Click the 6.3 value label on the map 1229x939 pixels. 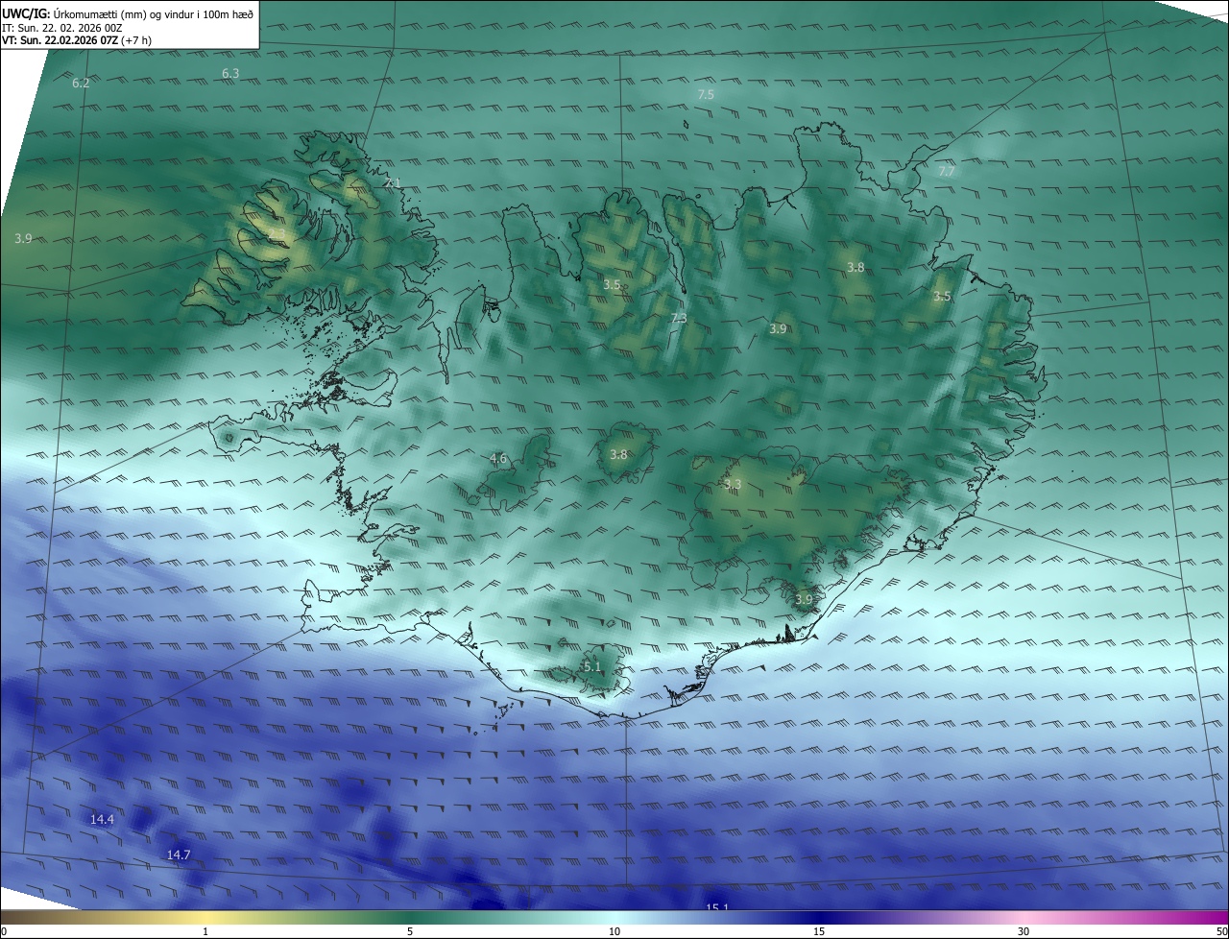[230, 73]
